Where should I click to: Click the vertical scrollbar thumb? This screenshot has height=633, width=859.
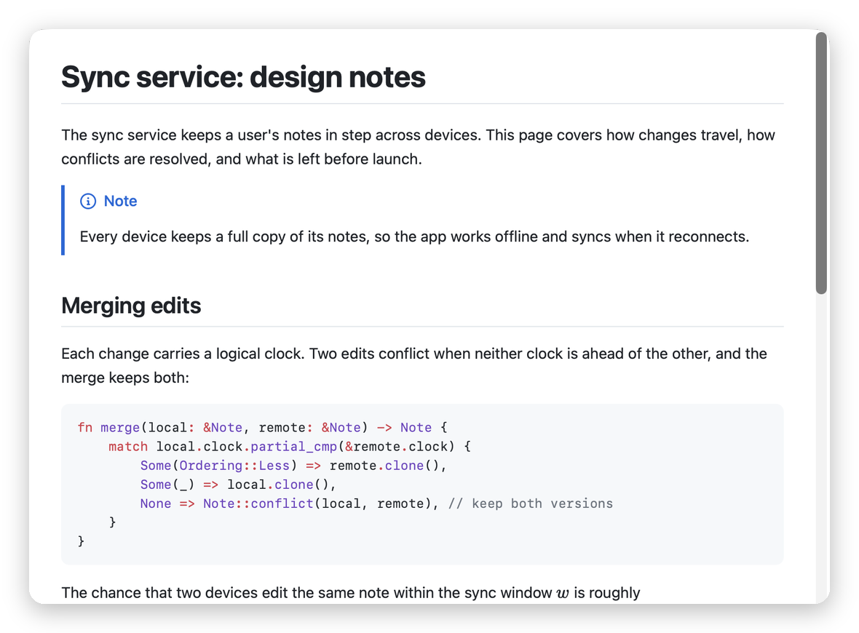click(x=820, y=163)
